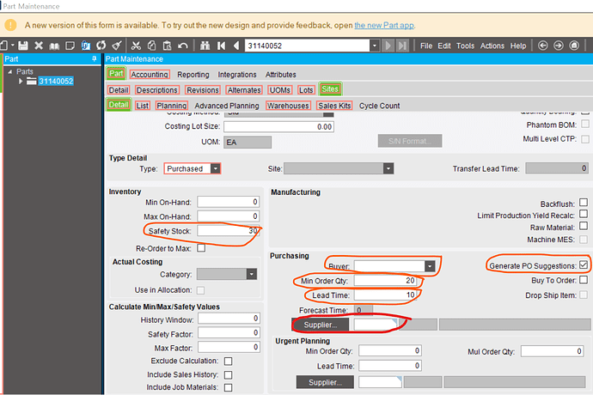Open the Site dropdown in Type Detail
This screenshot has width=593, height=395.
point(388,168)
